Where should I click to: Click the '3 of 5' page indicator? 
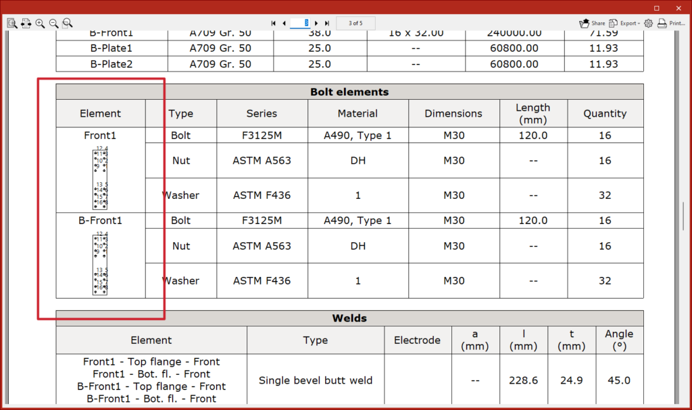click(355, 24)
